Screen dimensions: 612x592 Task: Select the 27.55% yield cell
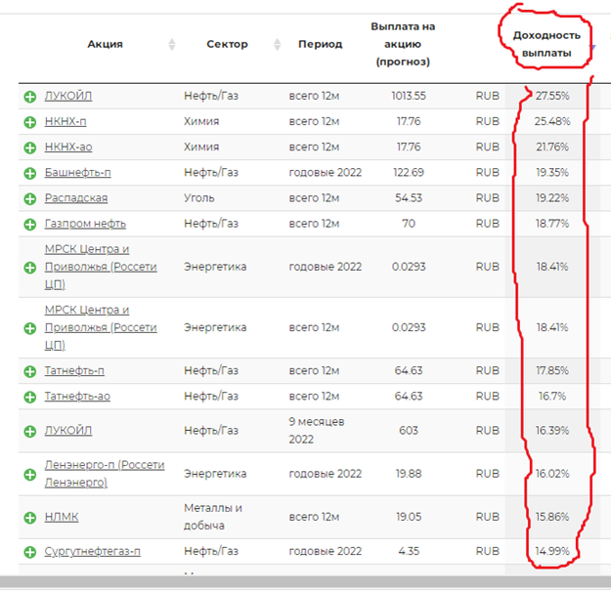pyautogui.click(x=552, y=96)
